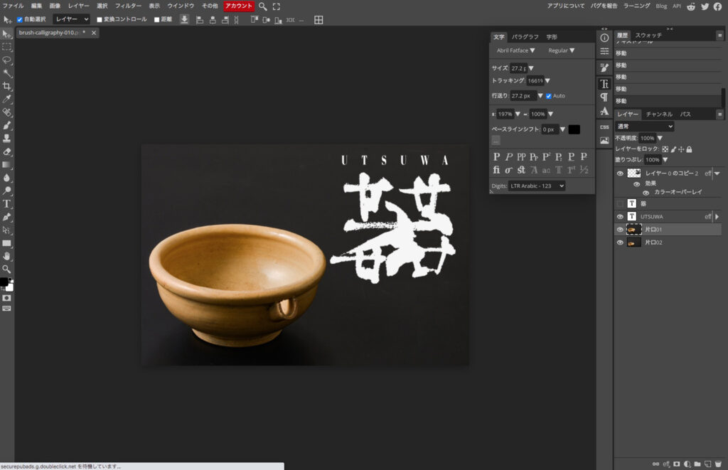Choose the Type (T) tool
Screen dimensions: 728x470
point(7,204)
